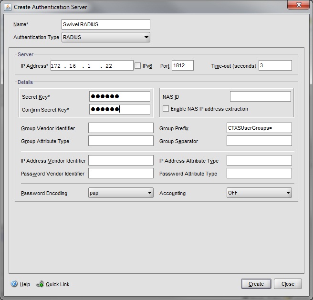Click the Name field with Swivel RADIUS
Viewport: 313px width, 300px height.
(x=106, y=24)
